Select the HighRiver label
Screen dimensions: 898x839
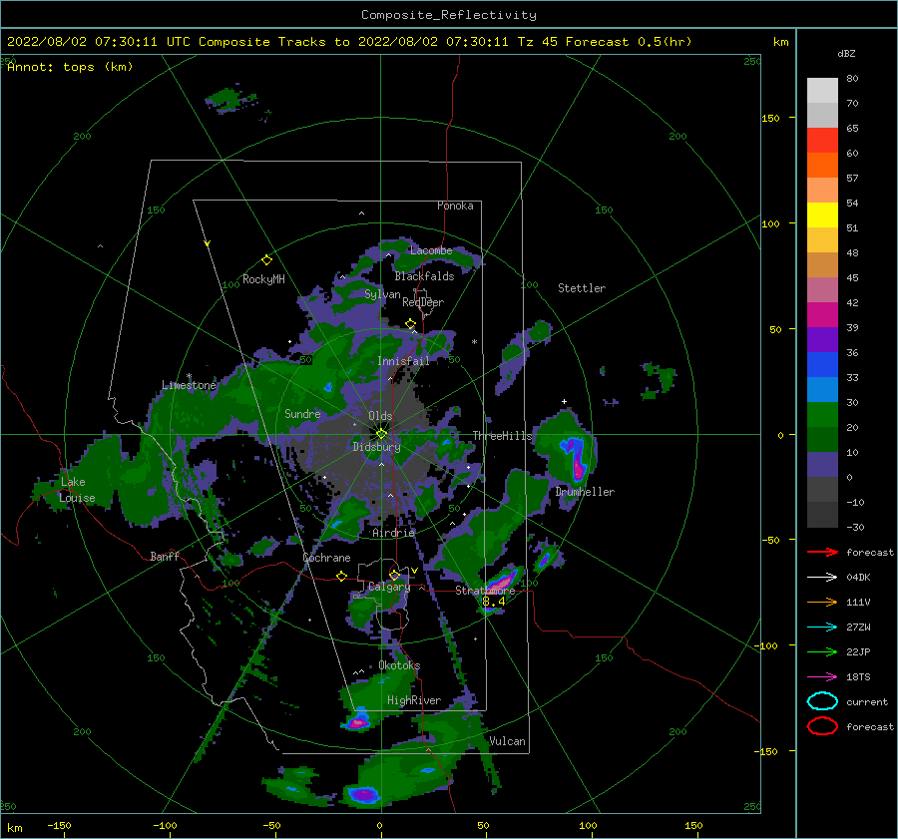click(414, 700)
